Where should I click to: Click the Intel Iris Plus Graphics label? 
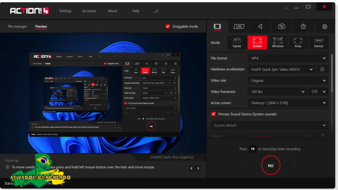pos(172,157)
